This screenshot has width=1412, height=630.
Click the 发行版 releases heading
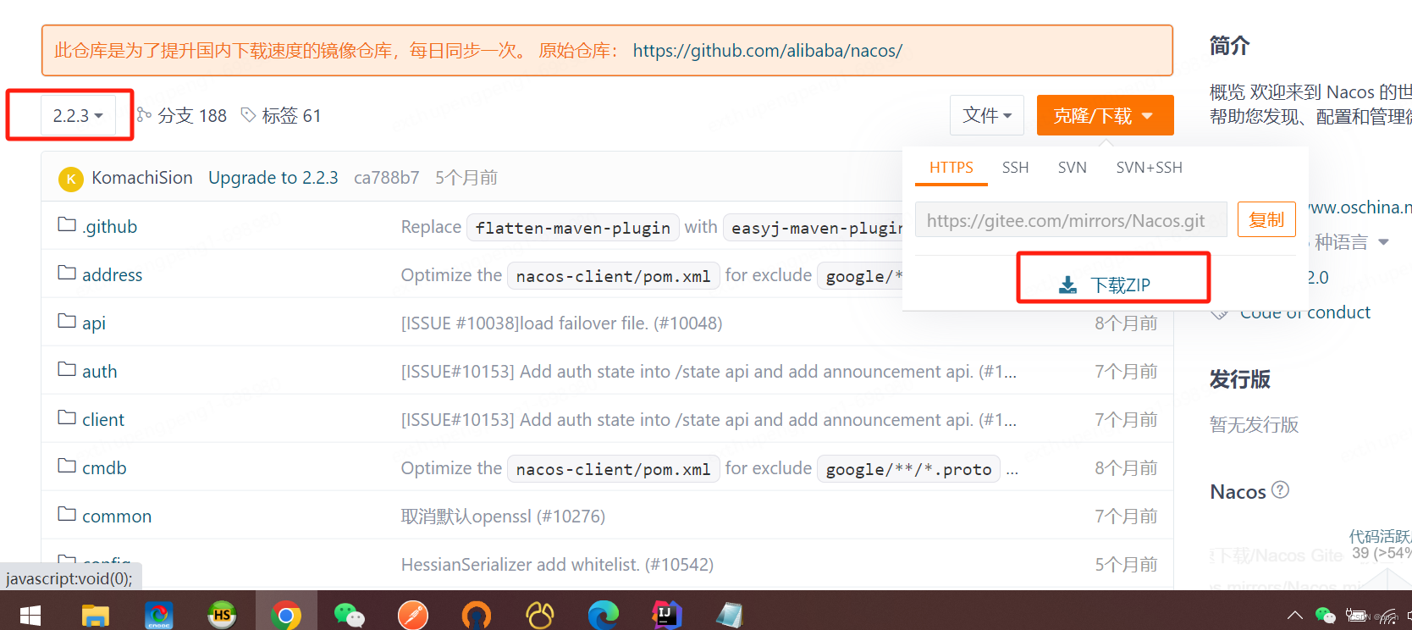(1239, 379)
